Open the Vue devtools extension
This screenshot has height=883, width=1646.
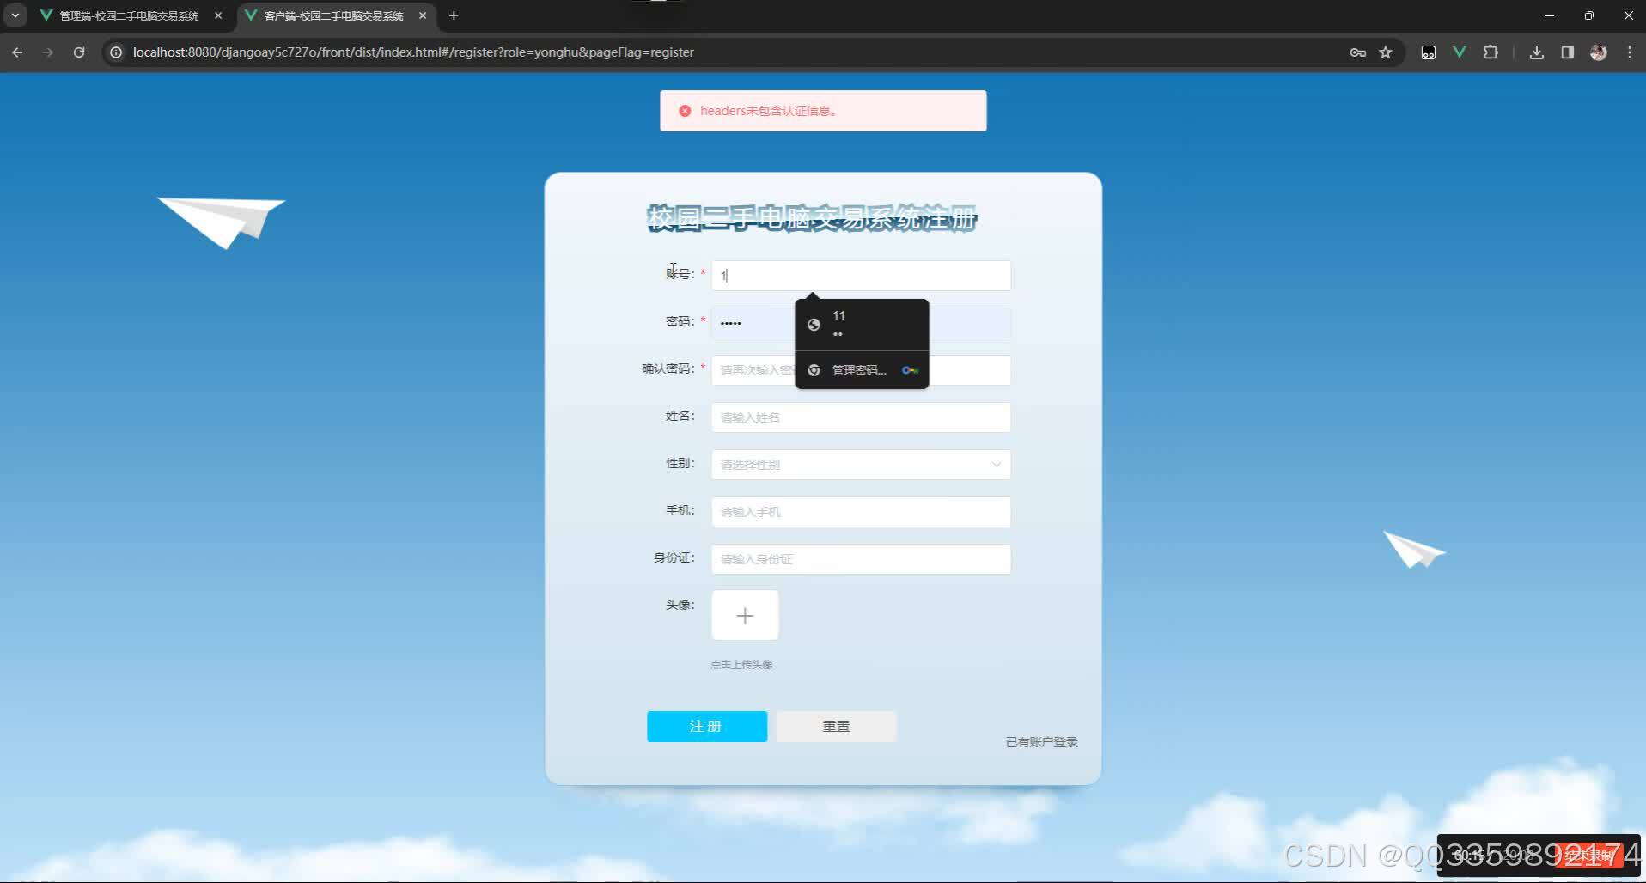[1459, 52]
